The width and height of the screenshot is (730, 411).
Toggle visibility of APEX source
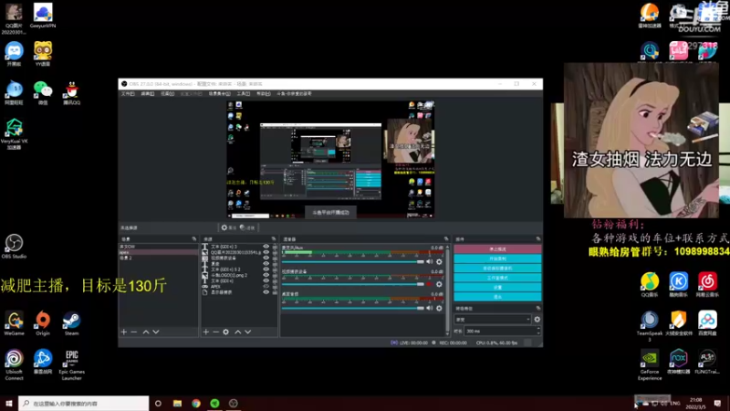click(266, 286)
